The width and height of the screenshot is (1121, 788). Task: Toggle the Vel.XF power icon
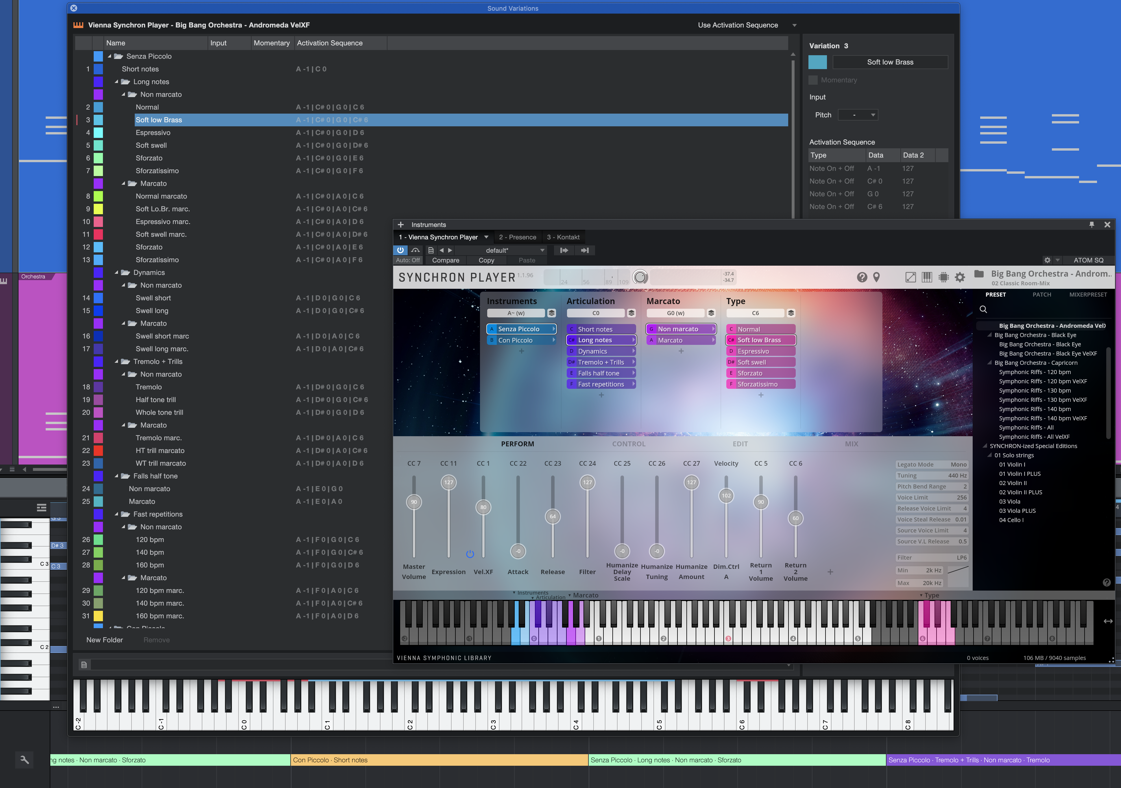tap(470, 554)
